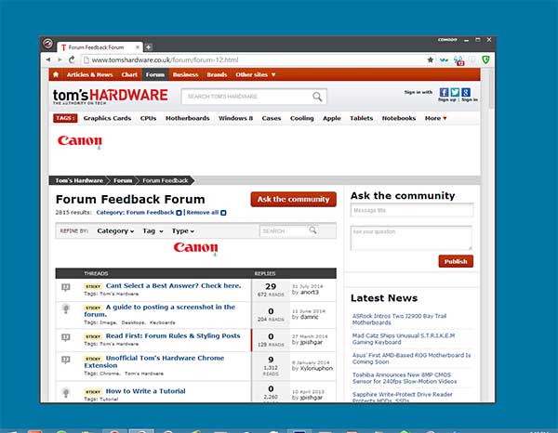The height and width of the screenshot is (433, 558).
Task: Bookmark this page with the star icon
Action: (x=430, y=60)
